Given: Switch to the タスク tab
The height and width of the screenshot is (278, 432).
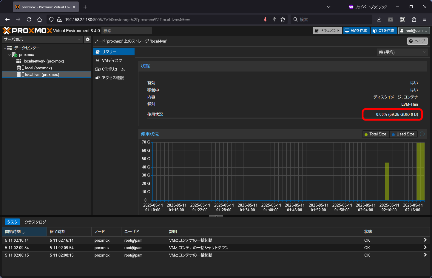Looking at the screenshot, I should (x=12, y=222).
